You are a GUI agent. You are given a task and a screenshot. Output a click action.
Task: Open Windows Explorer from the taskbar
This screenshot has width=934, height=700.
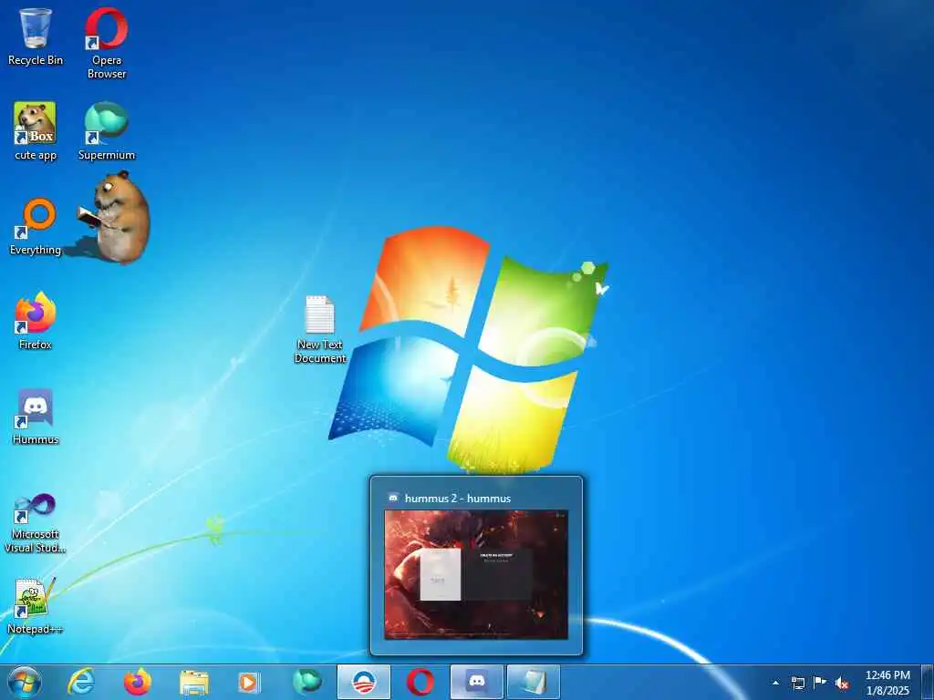(x=194, y=682)
